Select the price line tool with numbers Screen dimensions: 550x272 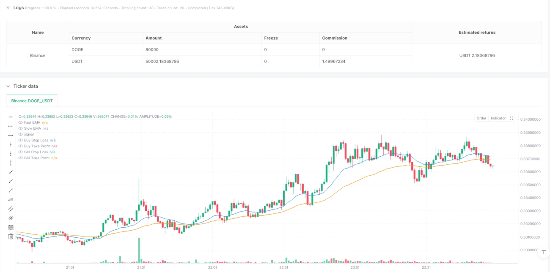coord(11,199)
